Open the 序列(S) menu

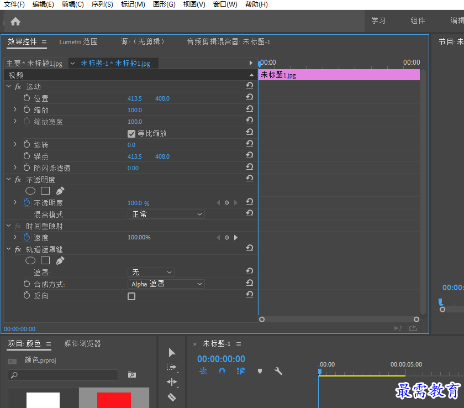pos(102,4)
